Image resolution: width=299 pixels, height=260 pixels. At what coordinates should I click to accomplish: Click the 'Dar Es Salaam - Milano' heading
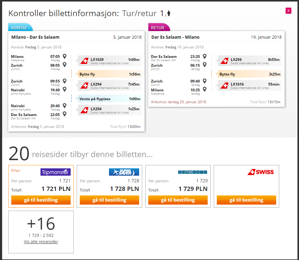pos(175,37)
